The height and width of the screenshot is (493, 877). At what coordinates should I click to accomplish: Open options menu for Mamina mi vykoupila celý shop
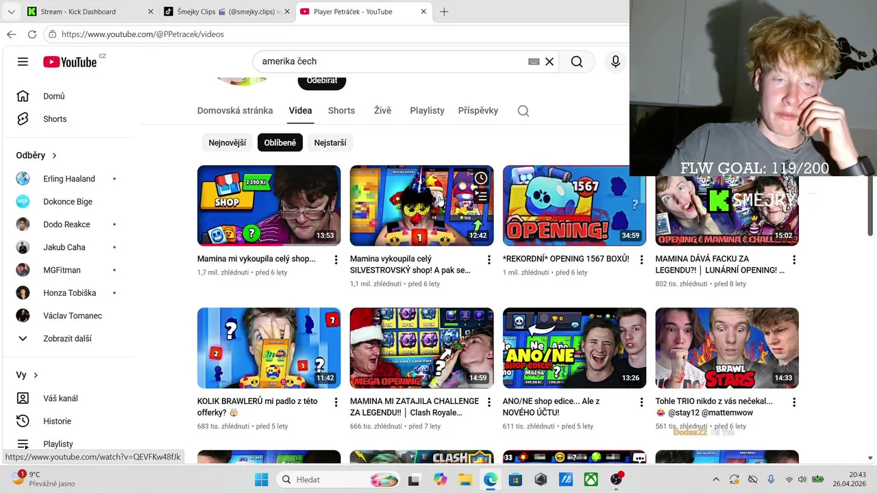click(336, 260)
